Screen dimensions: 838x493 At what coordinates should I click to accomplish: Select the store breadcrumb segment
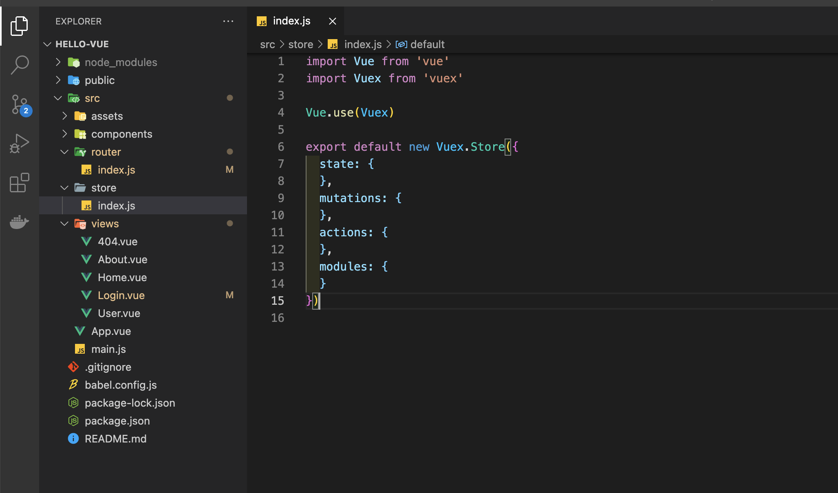coord(301,44)
